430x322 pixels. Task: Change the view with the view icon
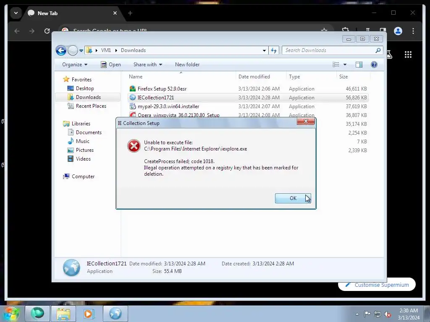336,65
